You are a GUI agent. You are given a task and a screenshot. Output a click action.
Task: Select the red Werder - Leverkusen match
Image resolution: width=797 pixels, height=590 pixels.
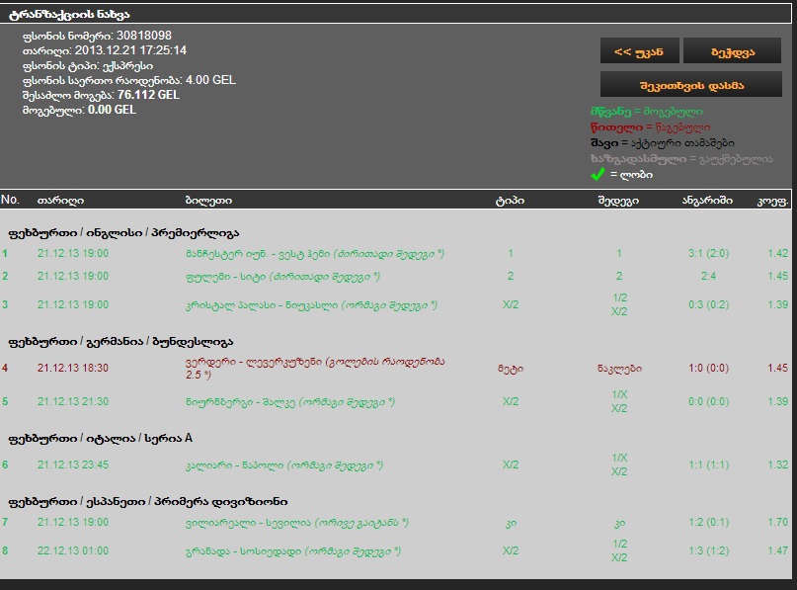tap(315, 368)
